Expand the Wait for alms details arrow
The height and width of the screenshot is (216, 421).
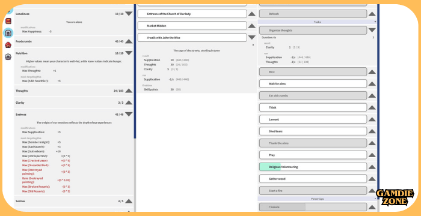(372, 83)
